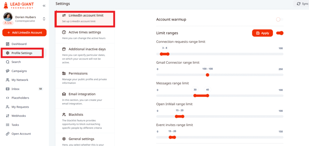The height and width of the screenshot is (146, 309).
Task: Click the Inbox envelope icon
Action: click(x=8, y=89)
